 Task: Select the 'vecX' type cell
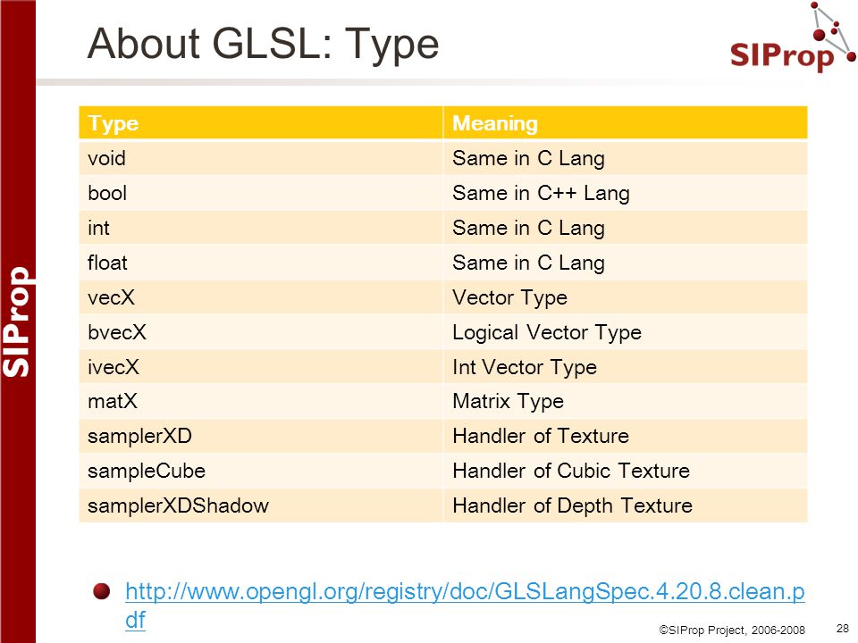[x=261, y=297]
